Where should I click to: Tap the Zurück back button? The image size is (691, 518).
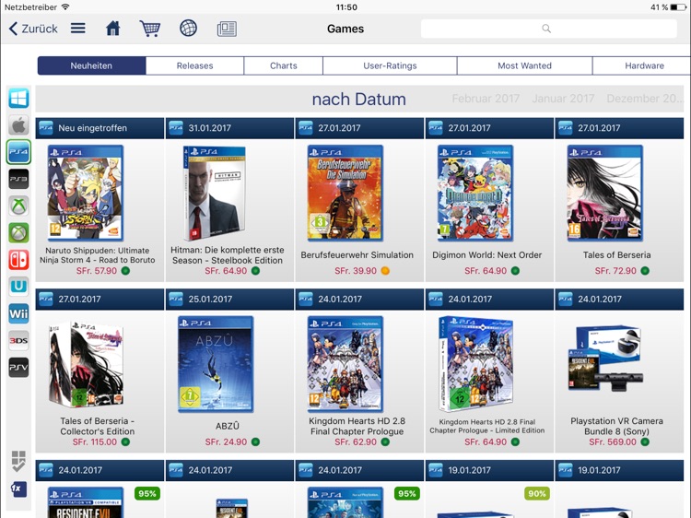(x=33, y=29)
